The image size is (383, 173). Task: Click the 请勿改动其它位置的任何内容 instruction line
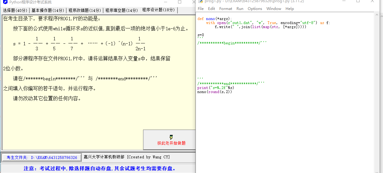[x=47, y=99]
